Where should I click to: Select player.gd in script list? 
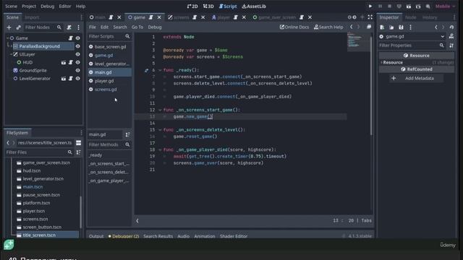[x=109, y=81]
